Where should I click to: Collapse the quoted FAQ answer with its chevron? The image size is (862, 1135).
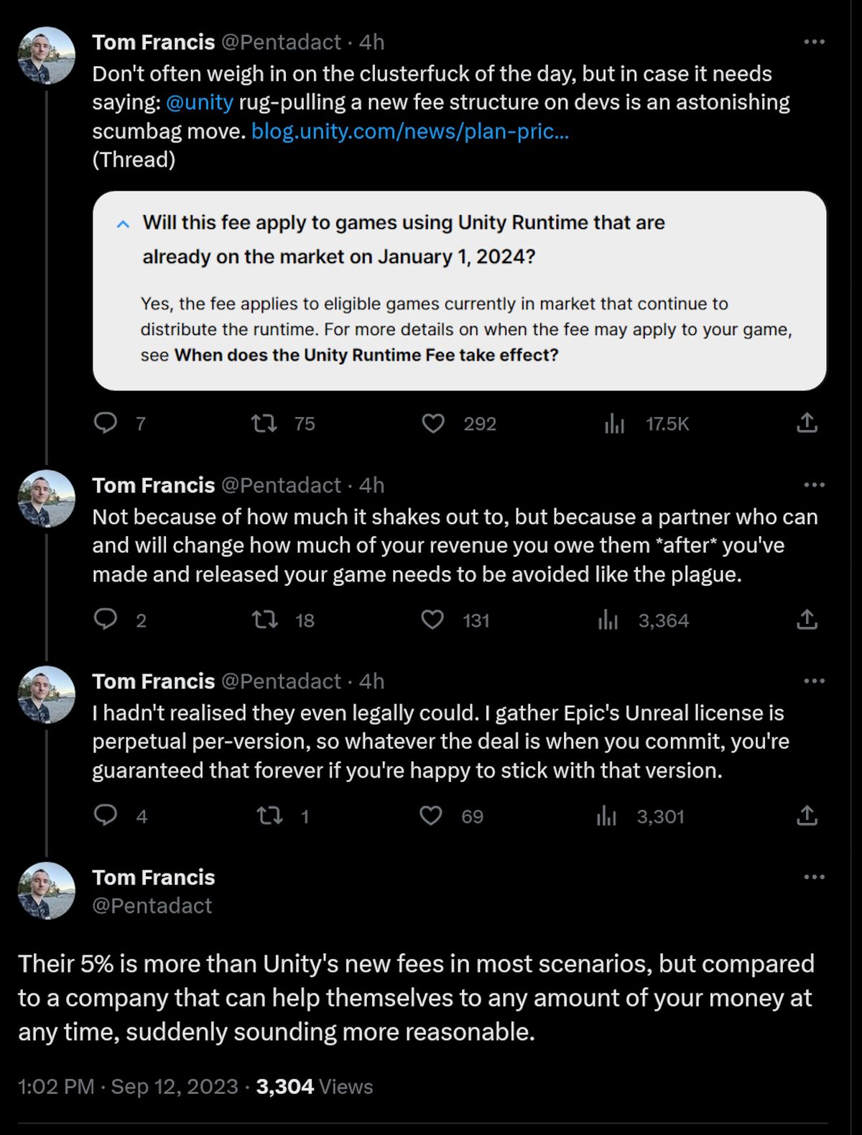[x=124, y=224]
